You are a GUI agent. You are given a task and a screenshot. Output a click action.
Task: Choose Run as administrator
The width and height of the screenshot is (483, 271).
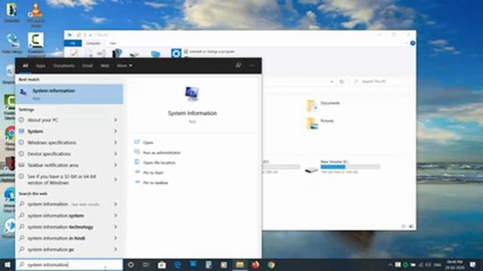click(x=162, y=153)
